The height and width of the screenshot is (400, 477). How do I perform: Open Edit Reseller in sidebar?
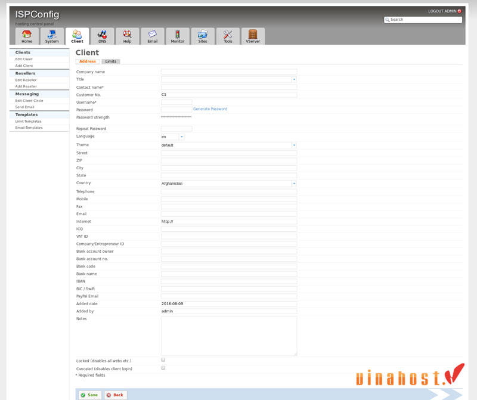pyautogui.click(x=26, y=80)
